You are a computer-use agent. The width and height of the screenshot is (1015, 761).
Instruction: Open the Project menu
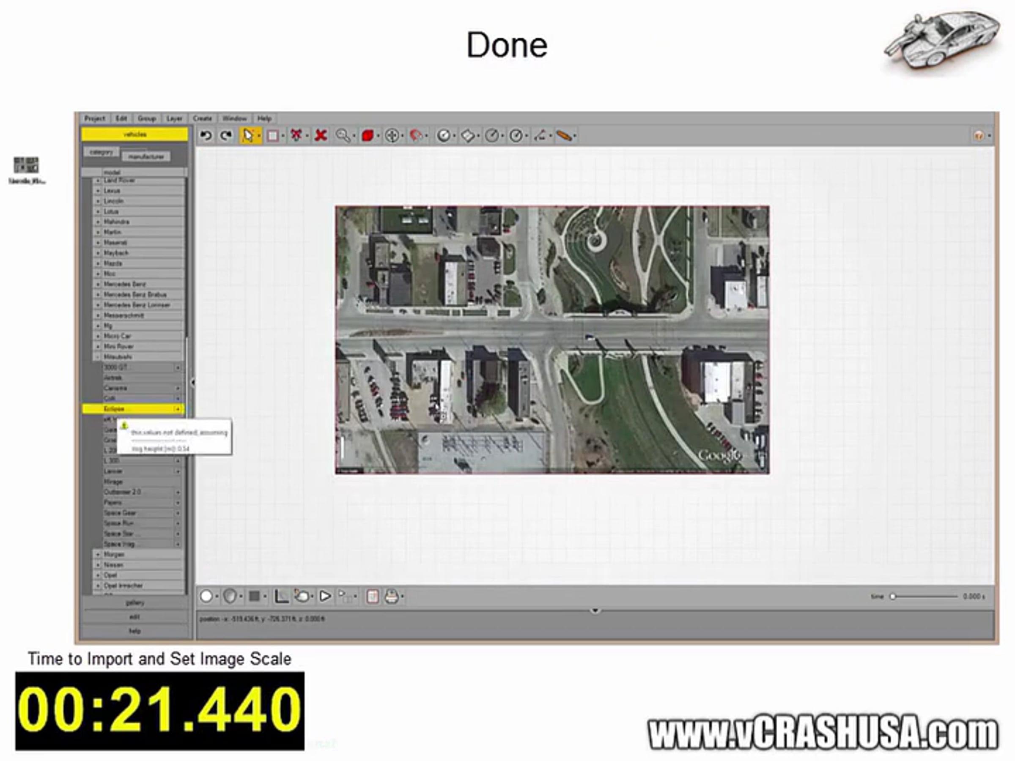(x=95, y=118)
